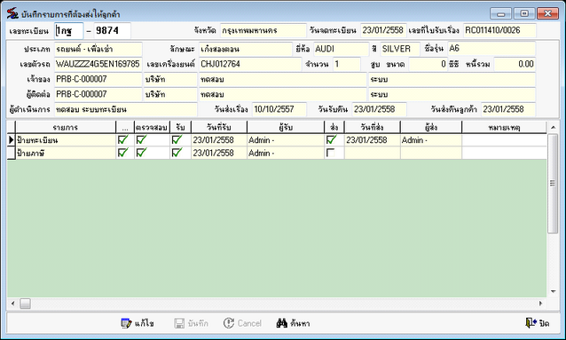566x340 pixels.
Task: Click the vertical scrollbar thumb
Action: click(553, 184)
